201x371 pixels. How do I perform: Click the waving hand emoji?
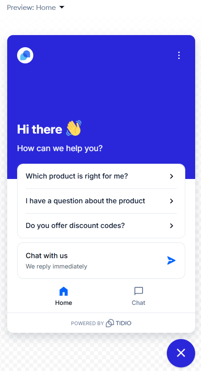coord(74,128)
